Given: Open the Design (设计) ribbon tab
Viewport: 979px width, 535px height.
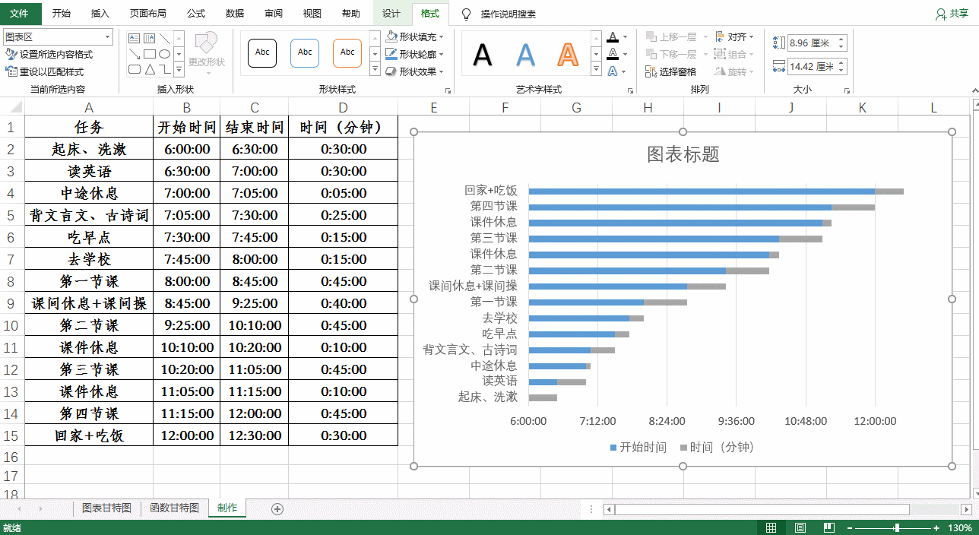Looking at the screenshot, I should tap(391, 14).
